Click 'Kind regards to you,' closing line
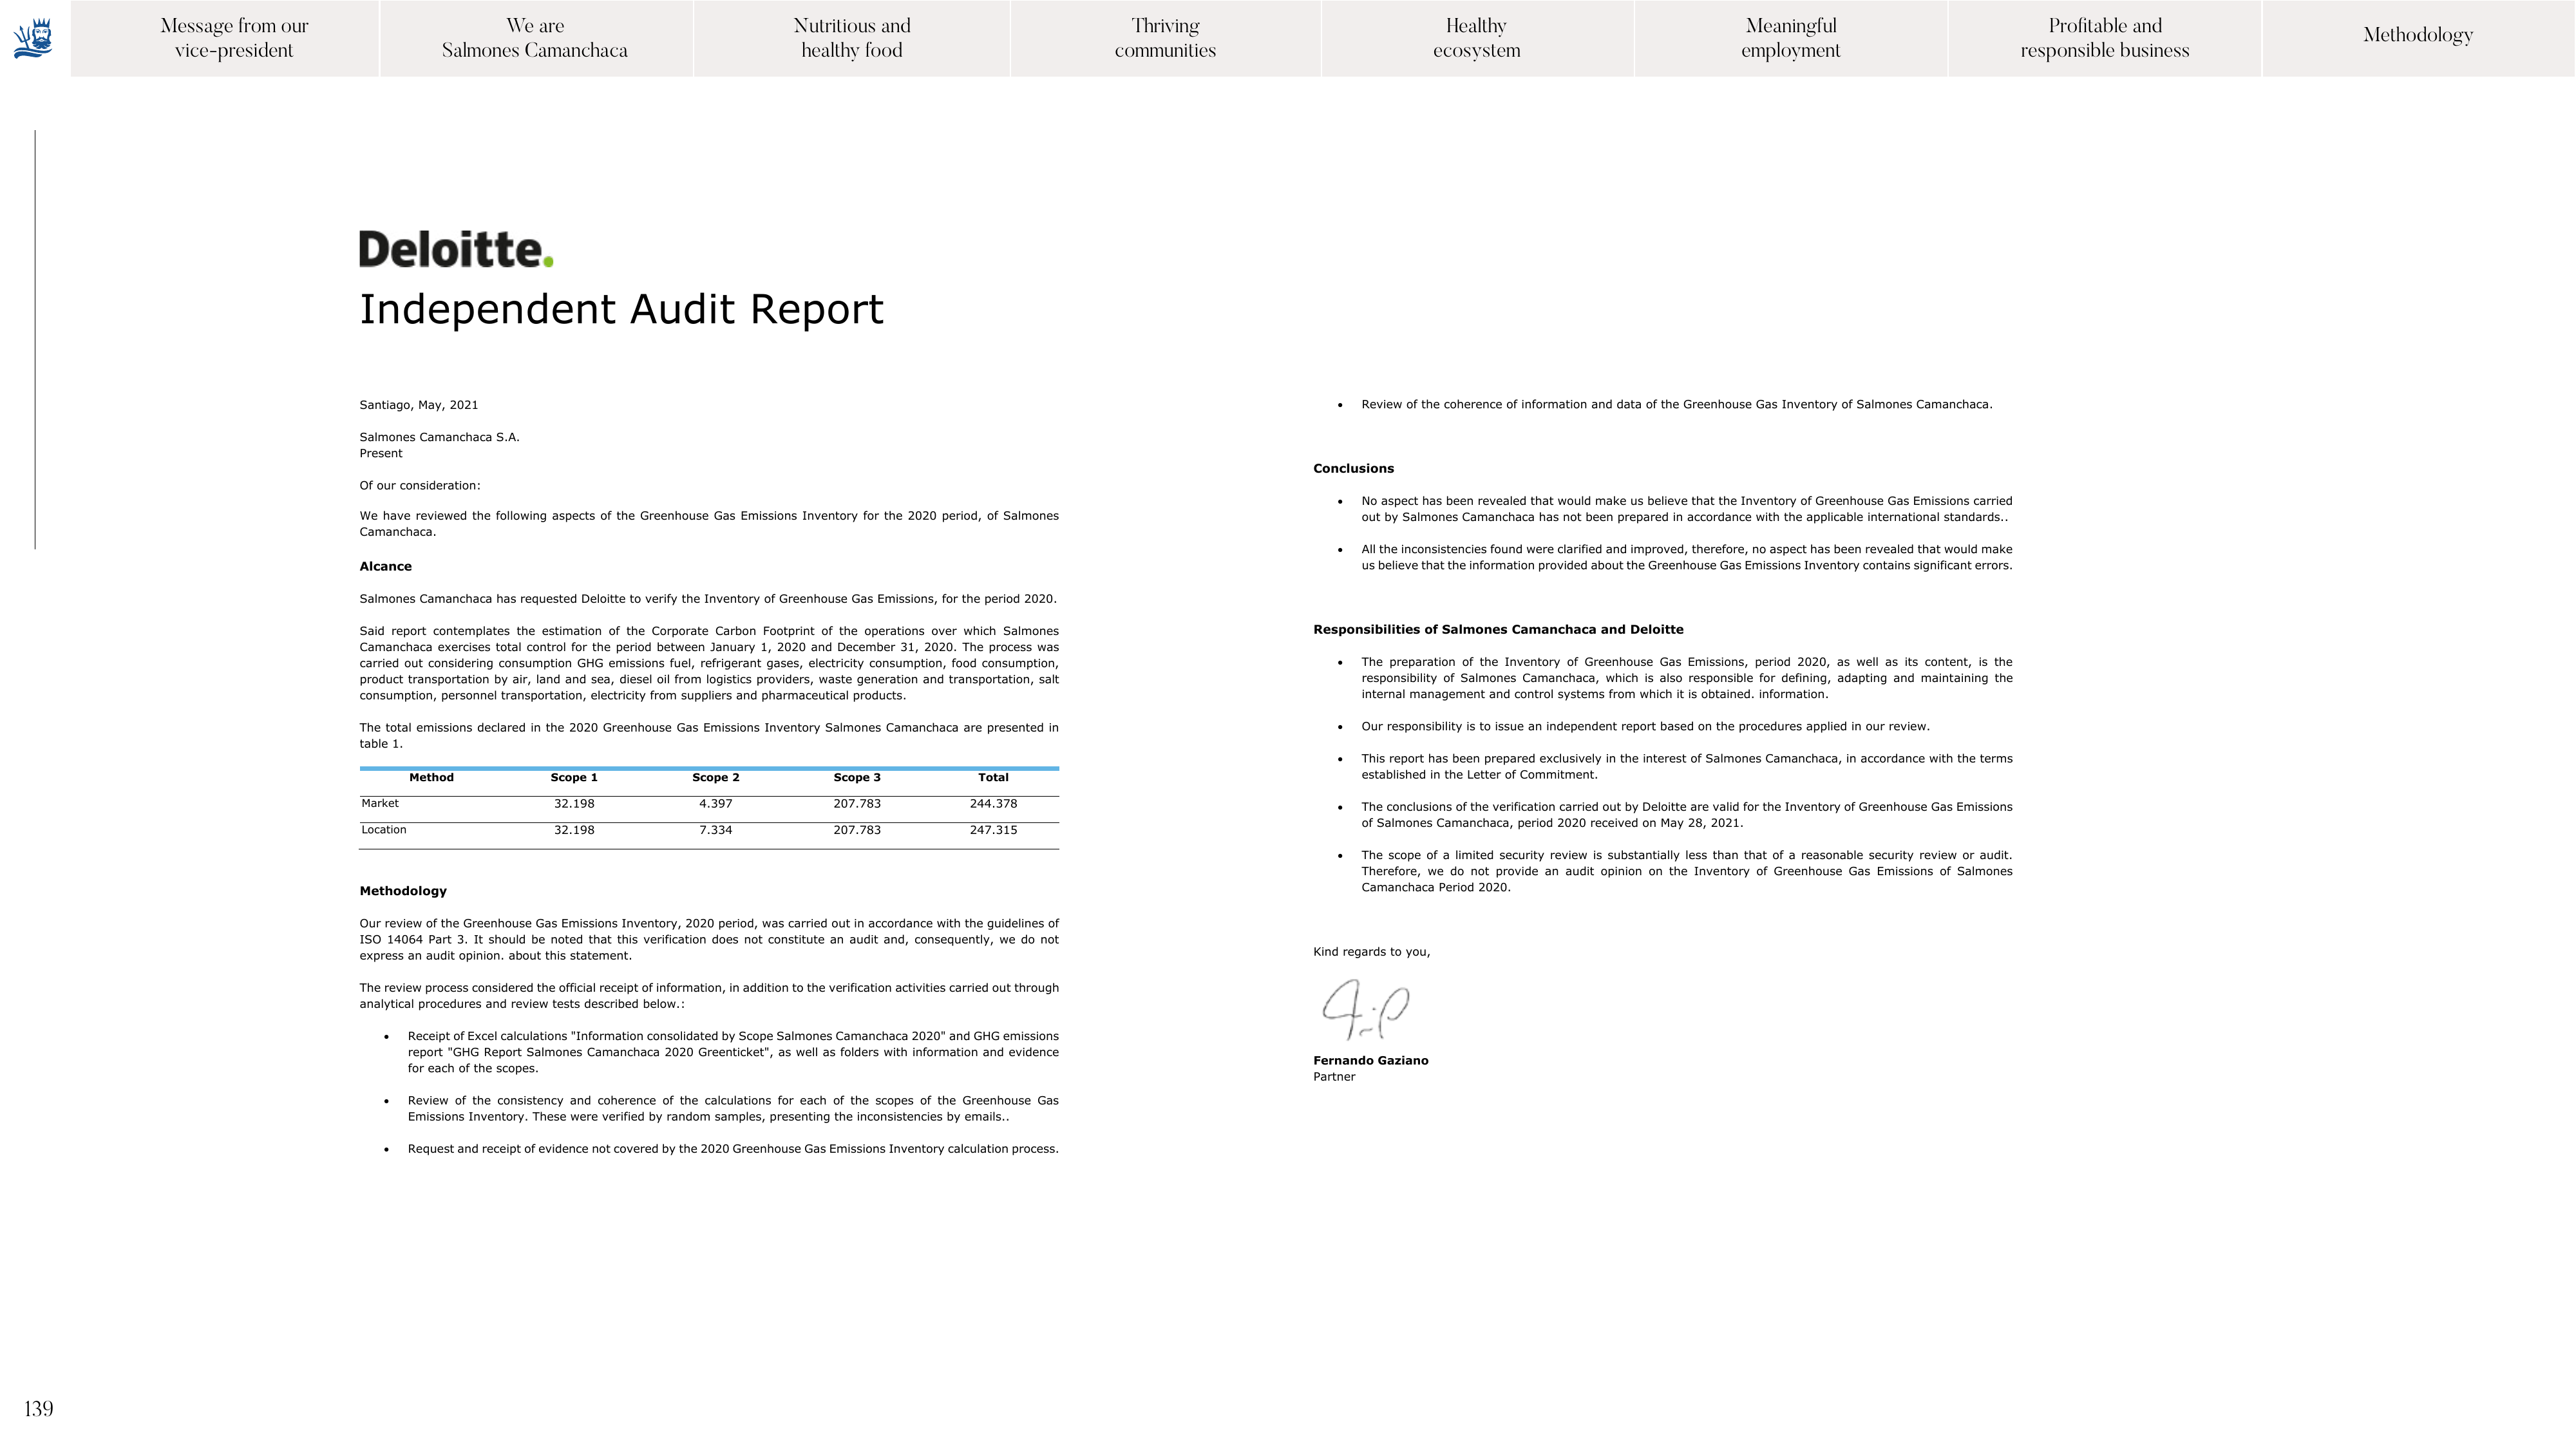The image size is (2576, 1449). (1372, 952)
